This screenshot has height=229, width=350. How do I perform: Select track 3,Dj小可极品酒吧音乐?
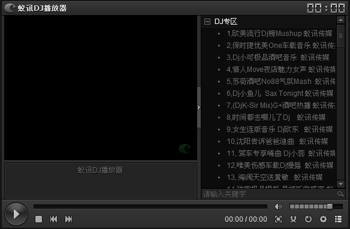[x=278, y=58]
